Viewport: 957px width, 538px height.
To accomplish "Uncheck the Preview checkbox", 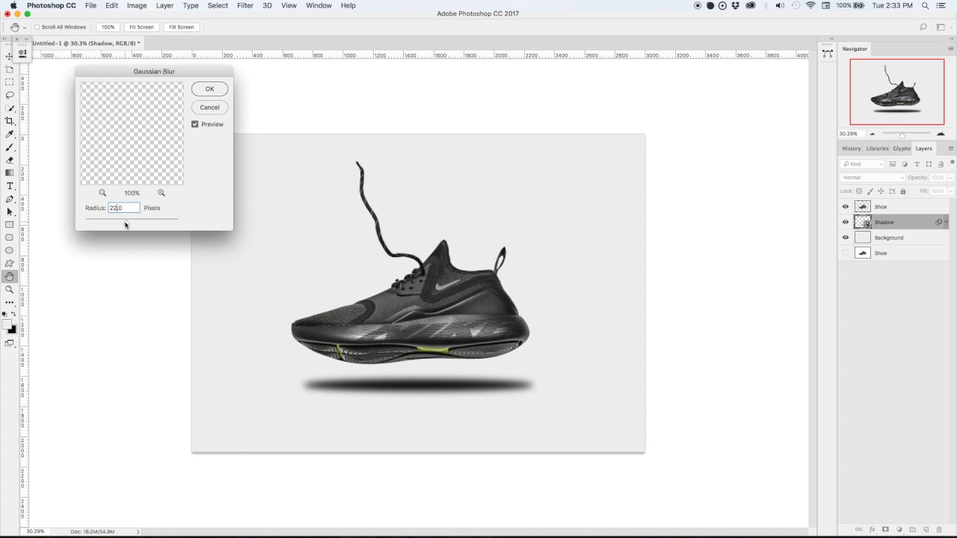I will click(195, 124).
